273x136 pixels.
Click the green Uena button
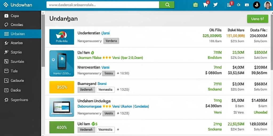[258, 19]
